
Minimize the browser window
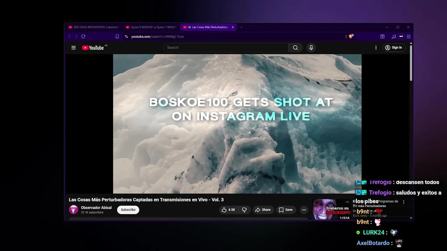coord(387,27)
